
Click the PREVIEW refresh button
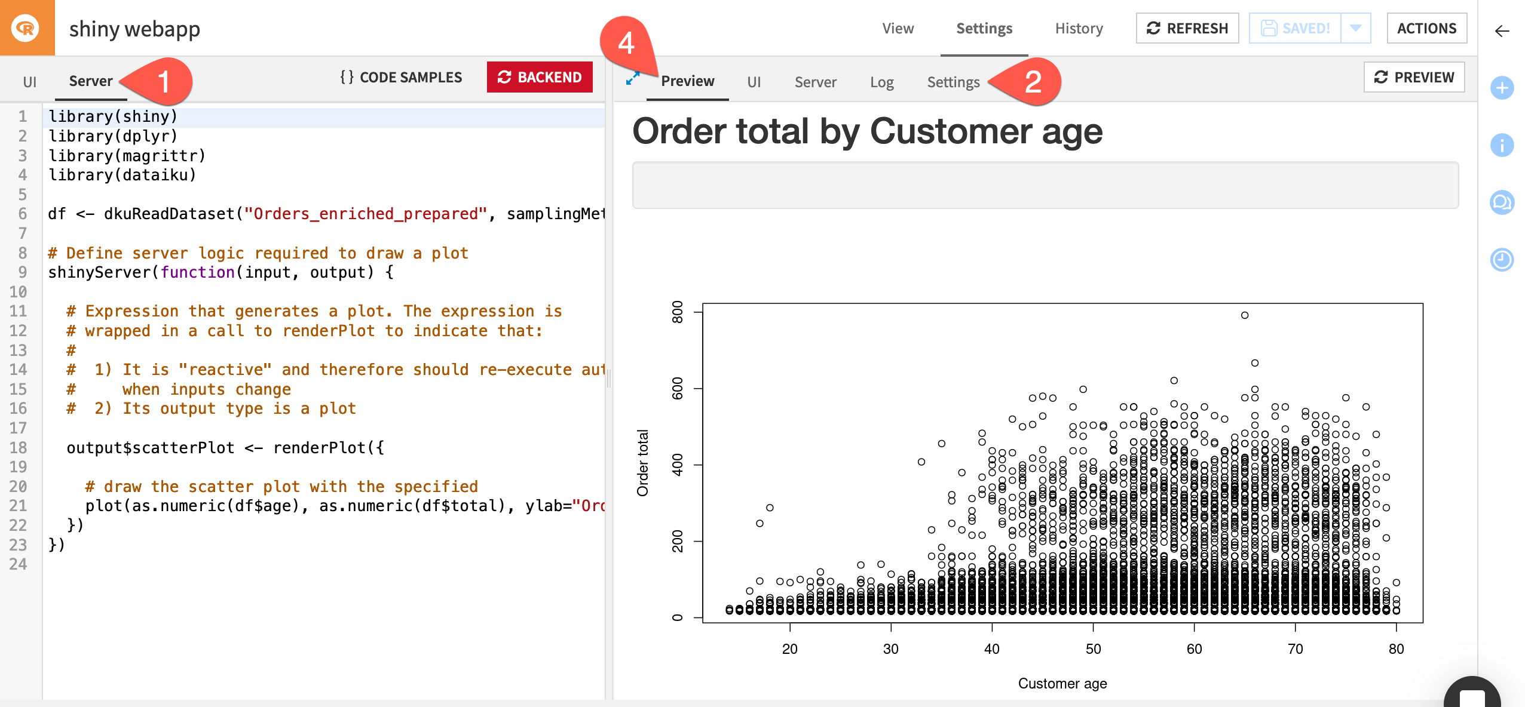[1414, 77]
